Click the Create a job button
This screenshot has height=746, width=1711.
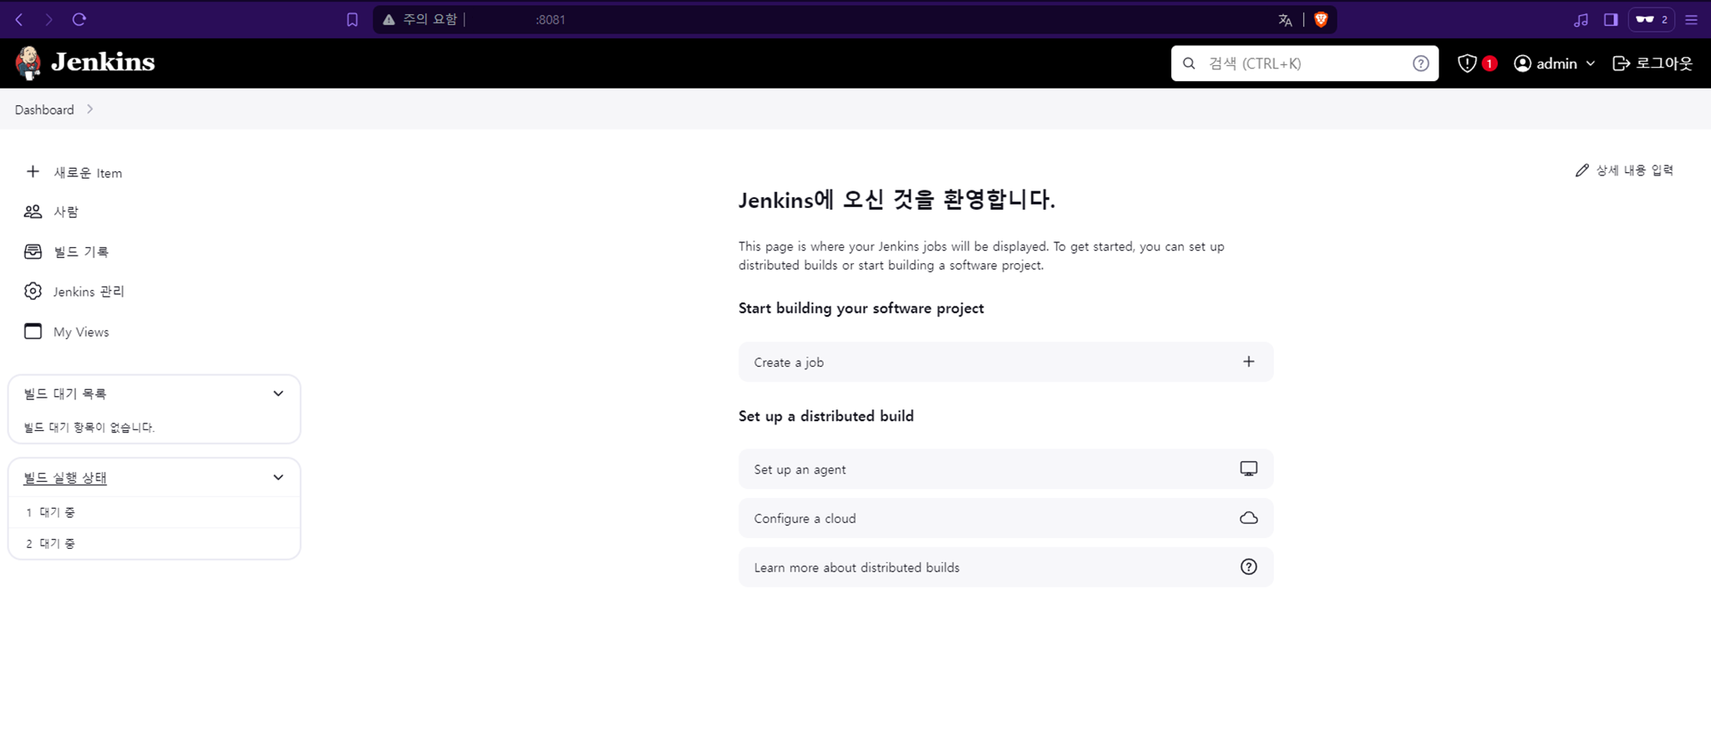1006,362
